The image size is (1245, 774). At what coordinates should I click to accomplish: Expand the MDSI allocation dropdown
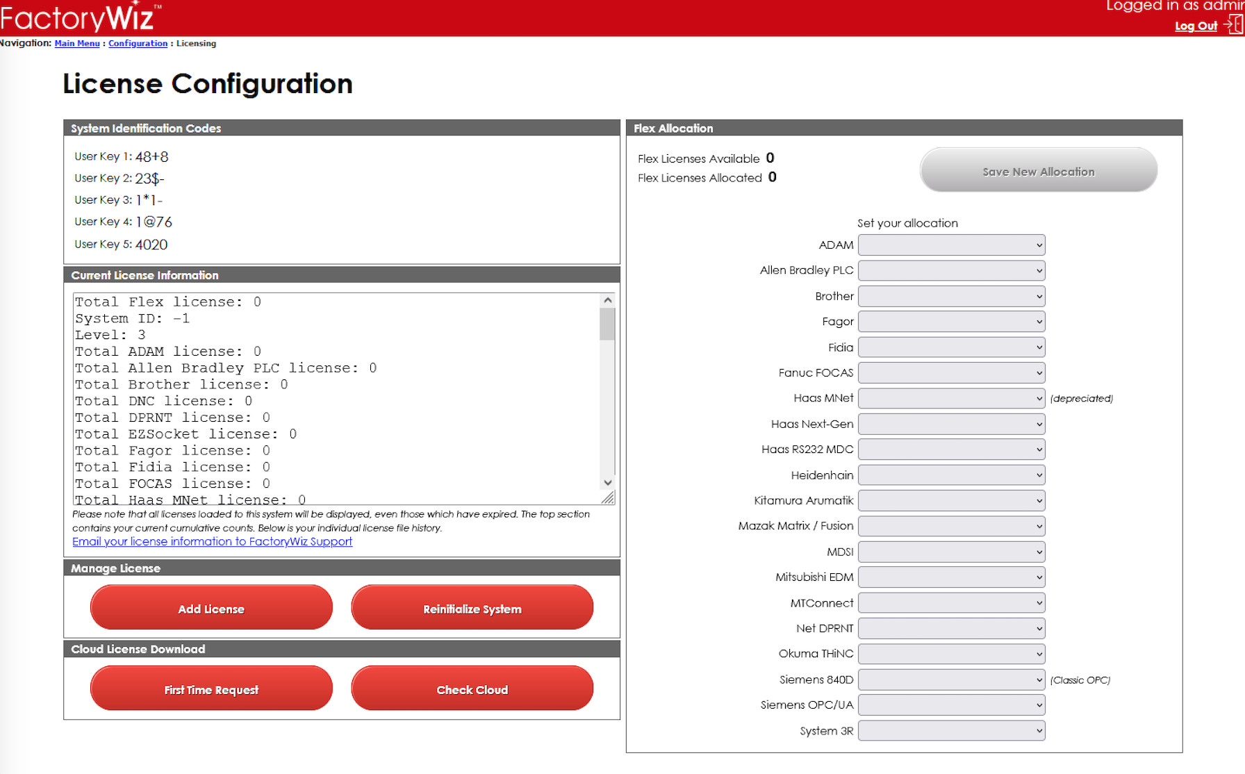point(951,552)
